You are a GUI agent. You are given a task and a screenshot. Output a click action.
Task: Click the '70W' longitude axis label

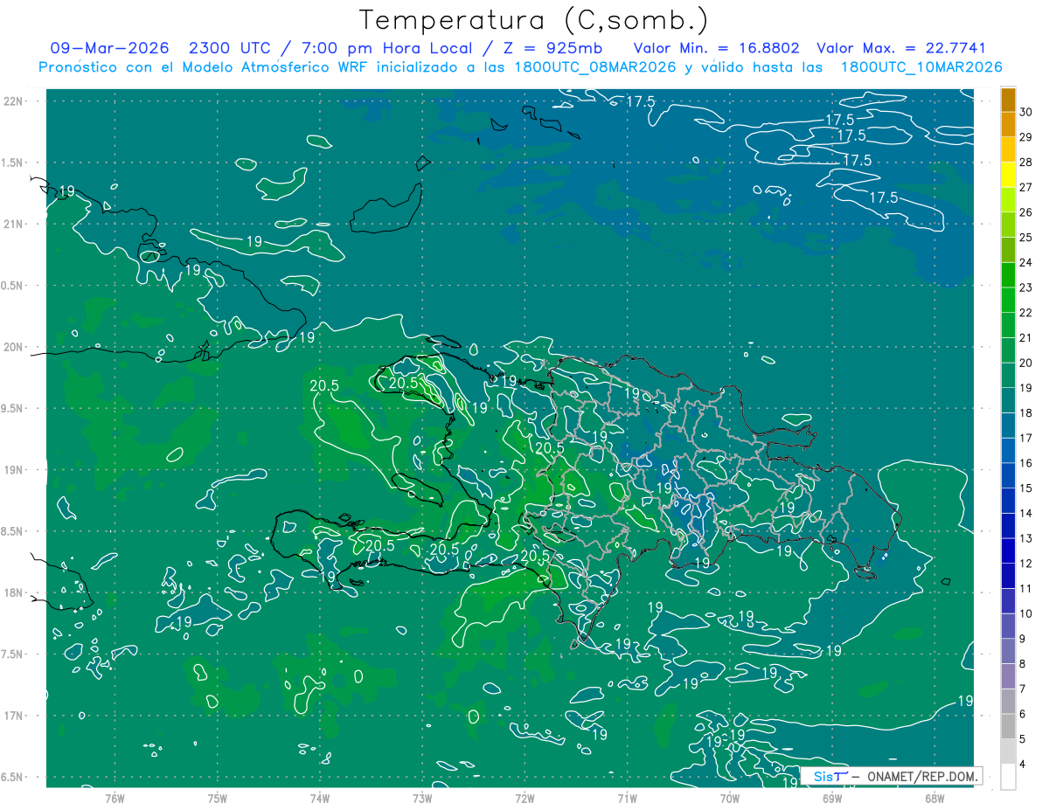[x=729, y=798]
